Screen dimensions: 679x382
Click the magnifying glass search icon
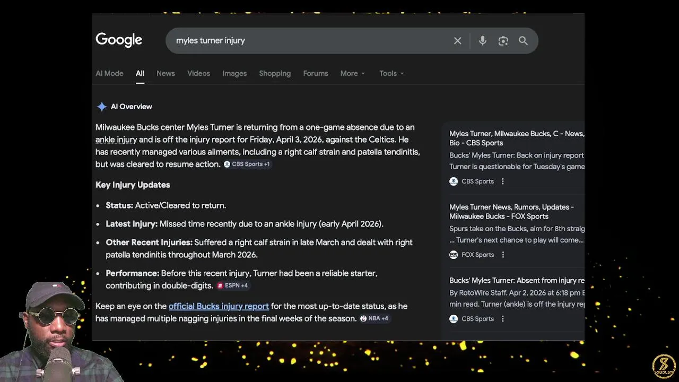tap(523, 41)
